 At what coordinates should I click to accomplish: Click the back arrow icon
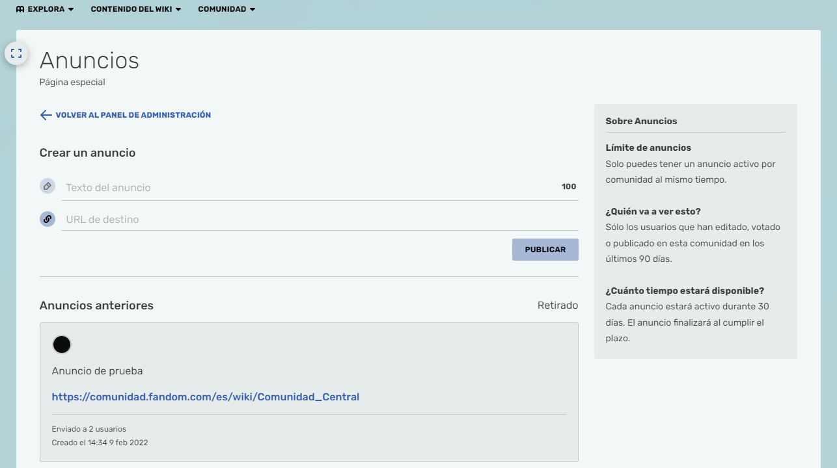(x=46, y=115)
